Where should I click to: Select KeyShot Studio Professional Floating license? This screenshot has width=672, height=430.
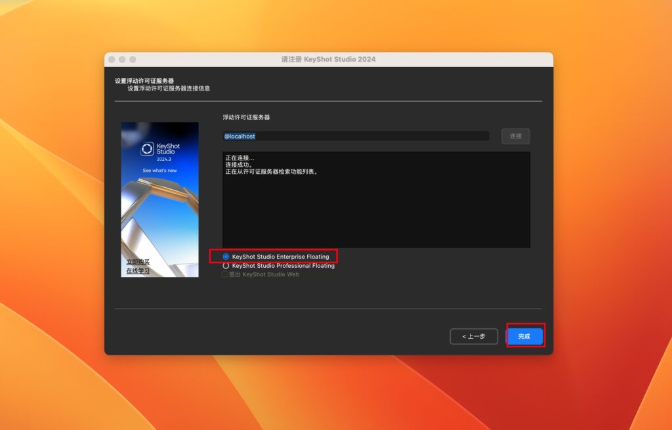point(226,265)
